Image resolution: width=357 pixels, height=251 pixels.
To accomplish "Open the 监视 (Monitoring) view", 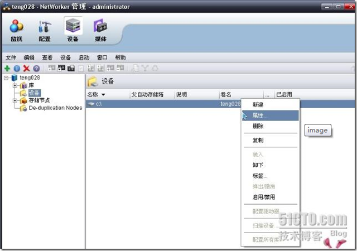I will pos(16,31).
